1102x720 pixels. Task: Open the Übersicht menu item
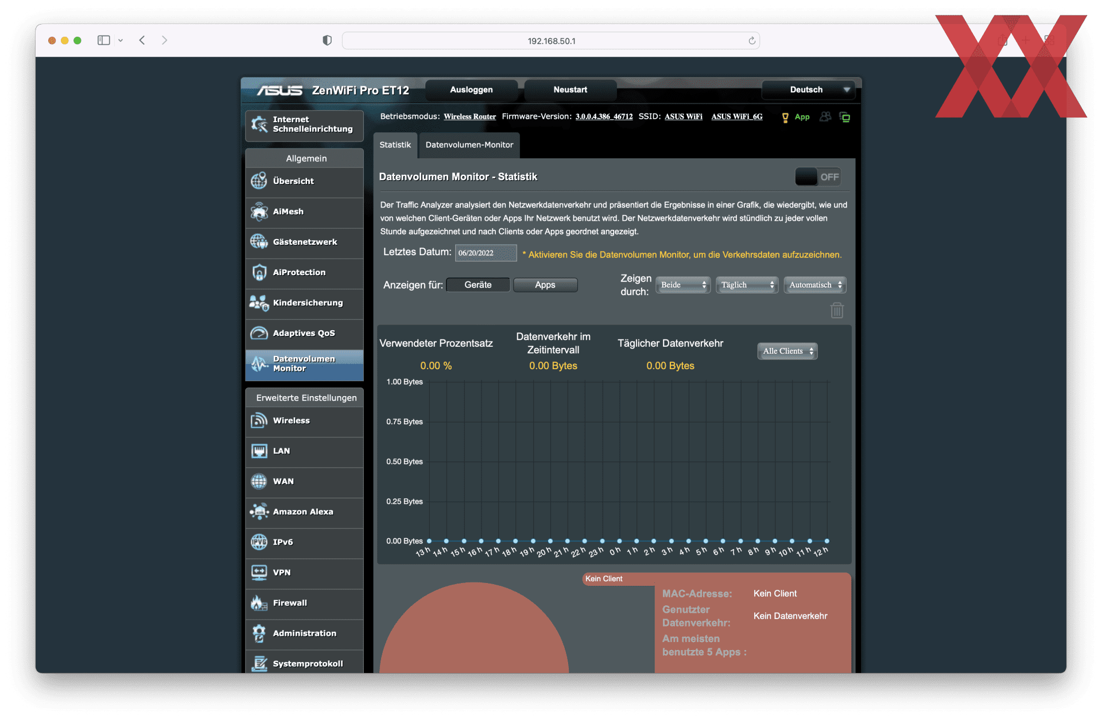(305, 181)
